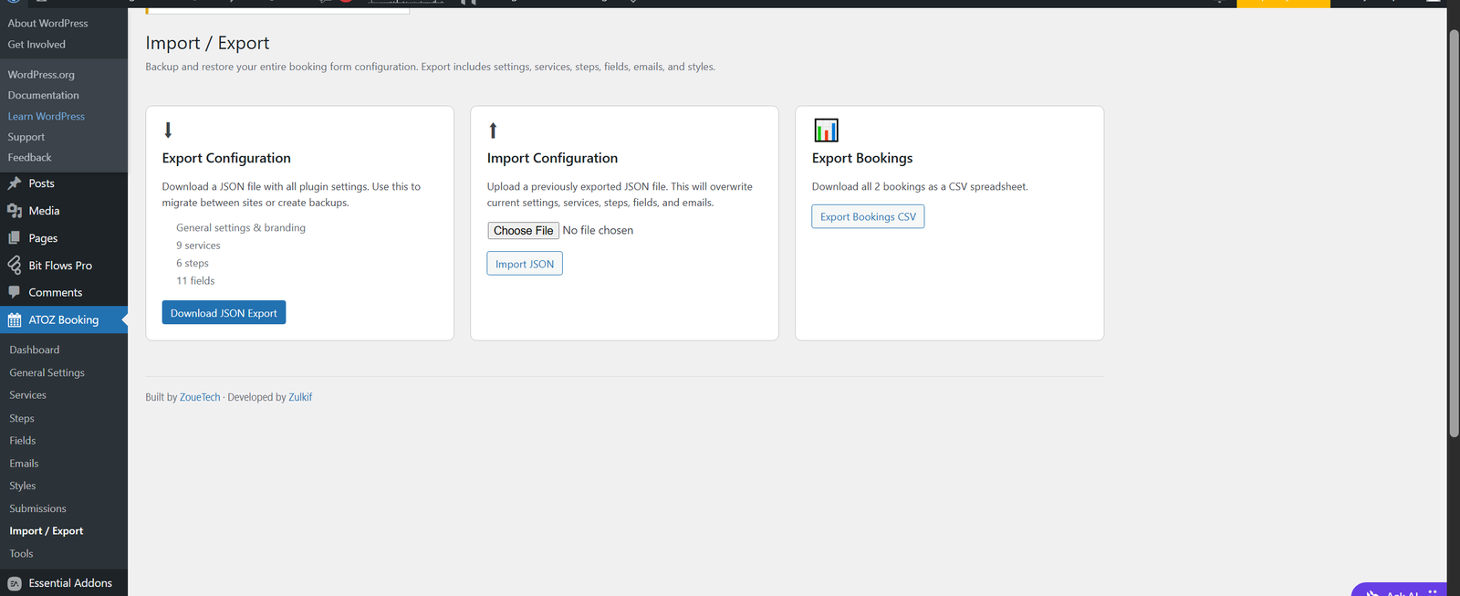Click the Export Configuration card title
Viewport: 1460px width, 596px height.
click(x=226, y=158)
